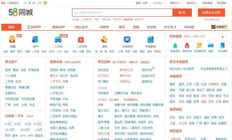Open the 宠物 pet icon

click(x=104, y=39)
